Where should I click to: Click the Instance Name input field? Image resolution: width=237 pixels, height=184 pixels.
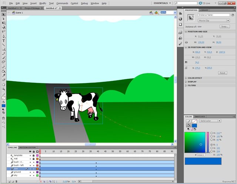pyautogui.click(x=214, y=15)
